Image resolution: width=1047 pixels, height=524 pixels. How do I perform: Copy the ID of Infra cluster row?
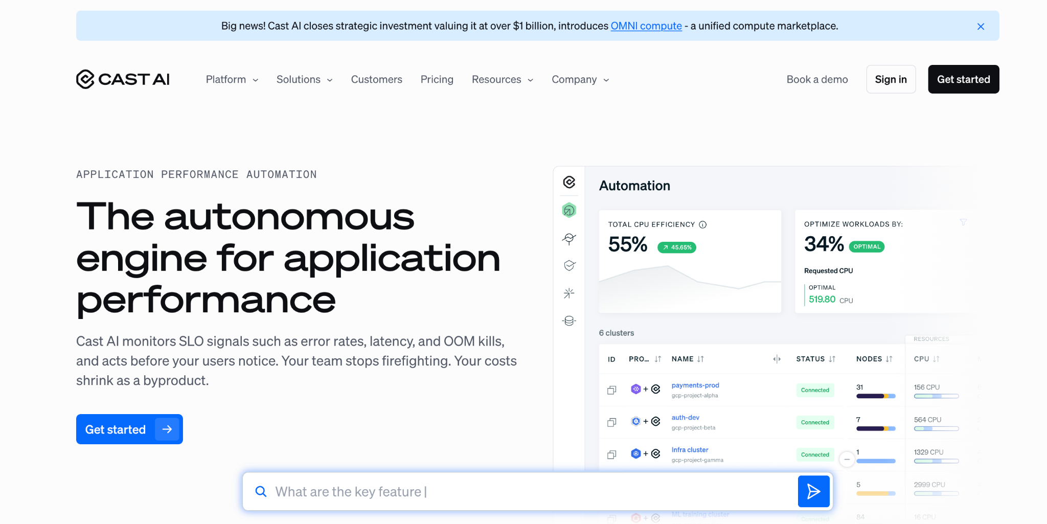point(611,454)
